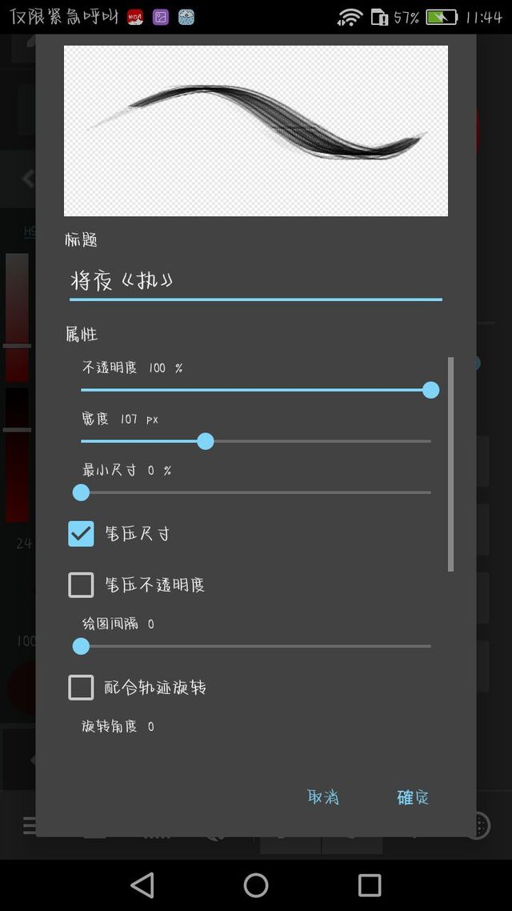This screenshot has height=911, width=512.
Task: Tap the Wi-Fi icon in status bar
Action: point(350,17)
